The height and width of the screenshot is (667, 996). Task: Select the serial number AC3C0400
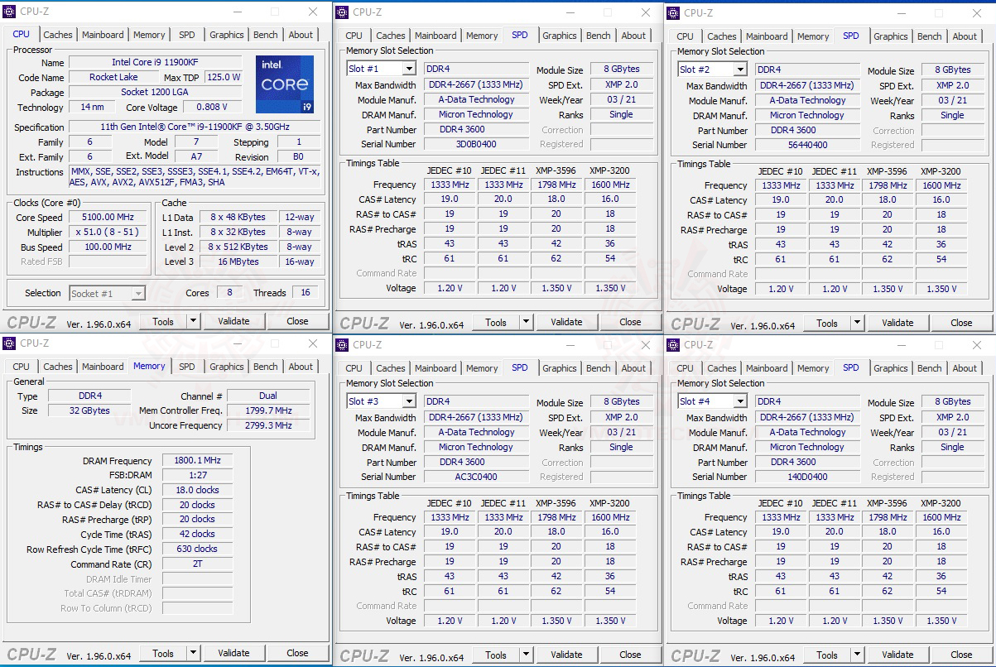coord(477,477)
